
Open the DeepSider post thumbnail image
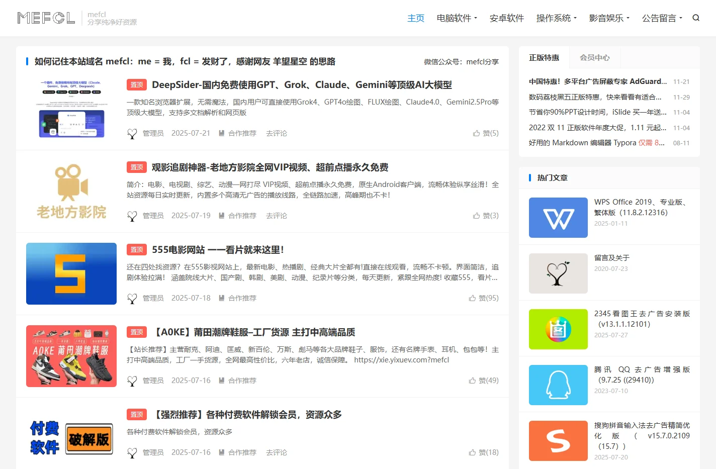click(71, 109)
